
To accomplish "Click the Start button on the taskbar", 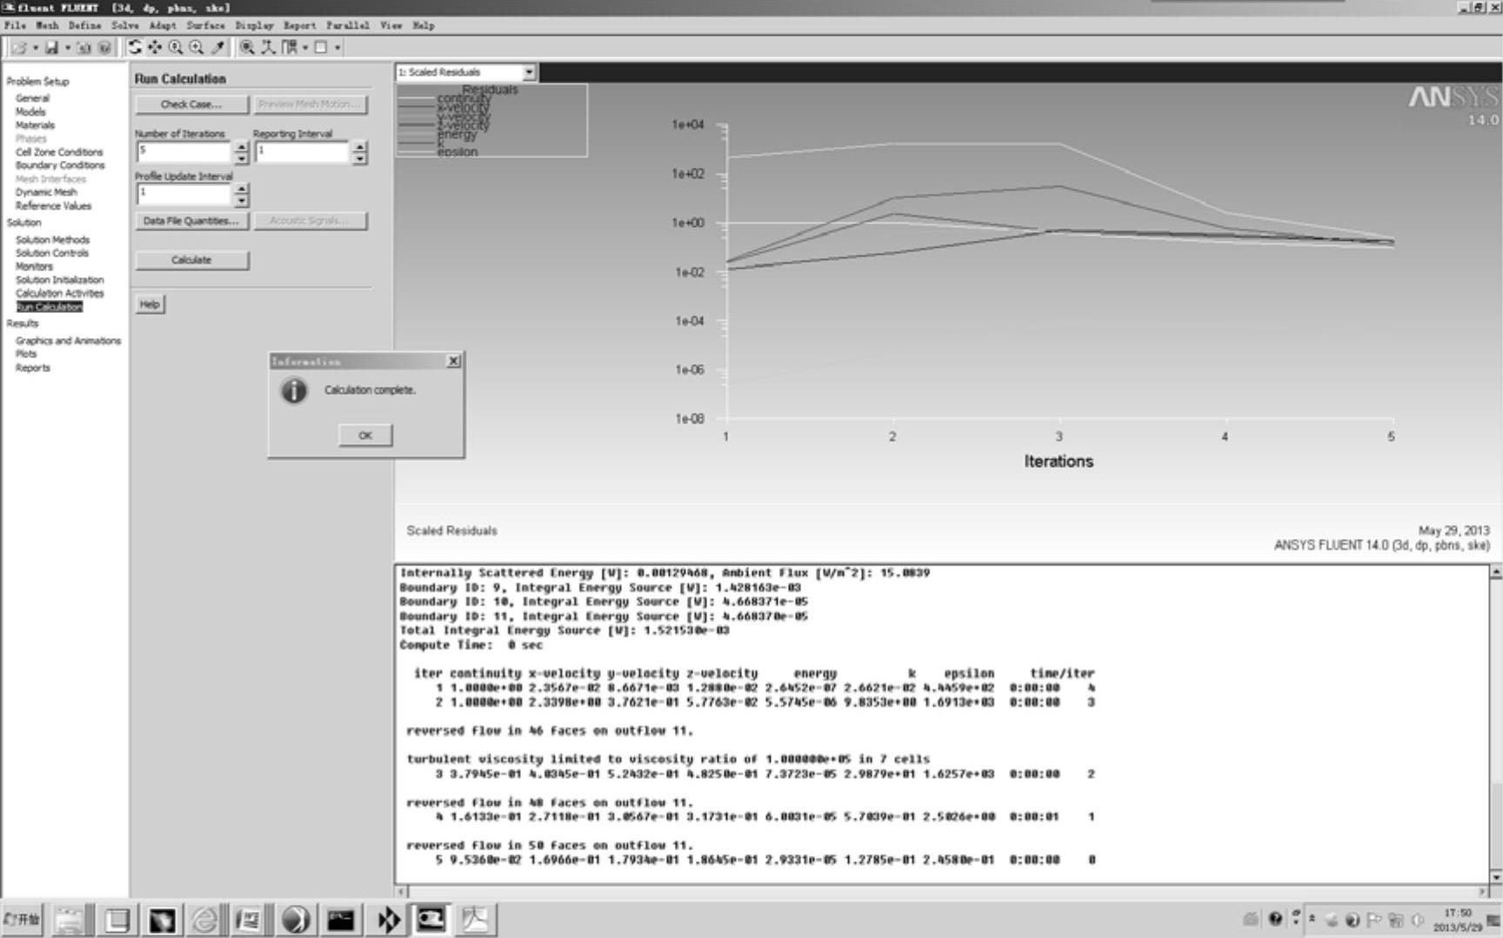I will click(22, 919).
